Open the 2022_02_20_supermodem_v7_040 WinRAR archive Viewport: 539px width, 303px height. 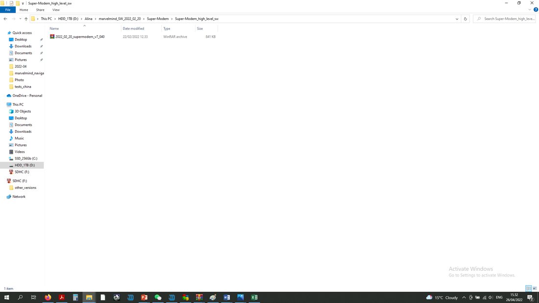click(80, 37)
